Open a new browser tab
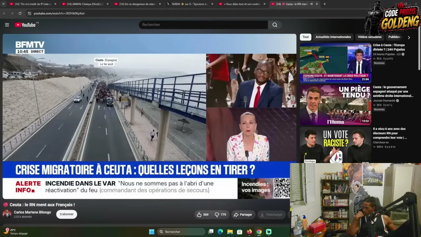The height and width of the screenshot is (237, 421). click(x=325, y=4)
